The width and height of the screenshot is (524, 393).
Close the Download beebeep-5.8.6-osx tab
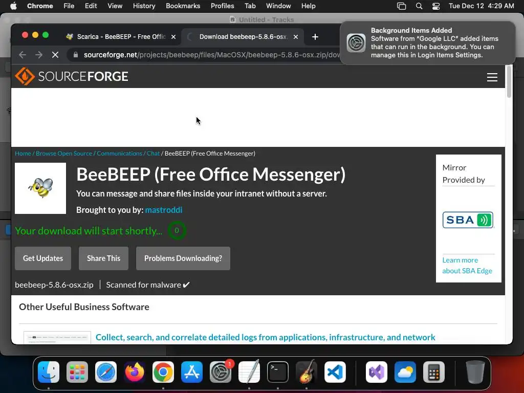pyautogui.click(x=295, y=37)
